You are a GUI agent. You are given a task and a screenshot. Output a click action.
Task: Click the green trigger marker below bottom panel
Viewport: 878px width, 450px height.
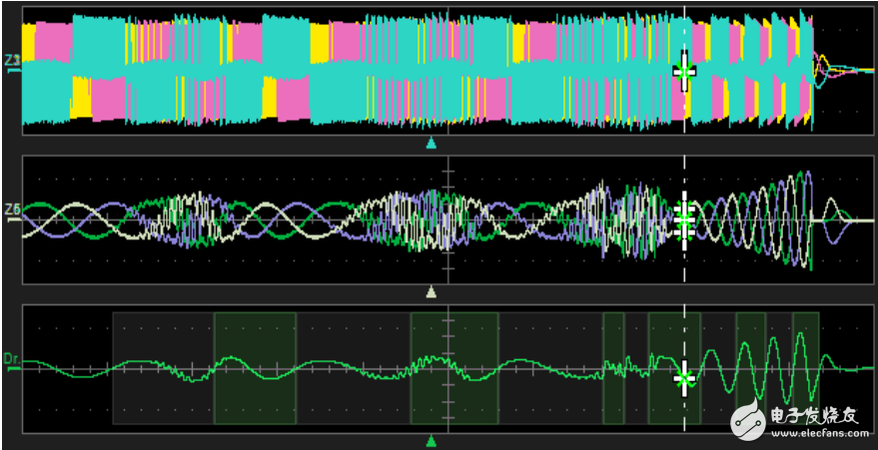coord(432,440)
